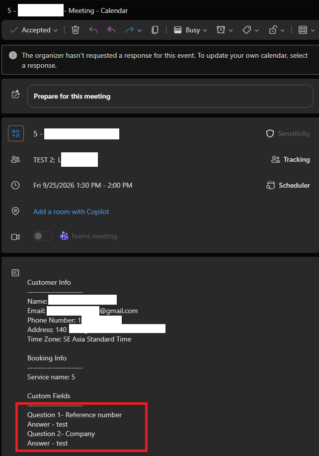Click the @gmail.com email text
319x456 pixels.
119,311
